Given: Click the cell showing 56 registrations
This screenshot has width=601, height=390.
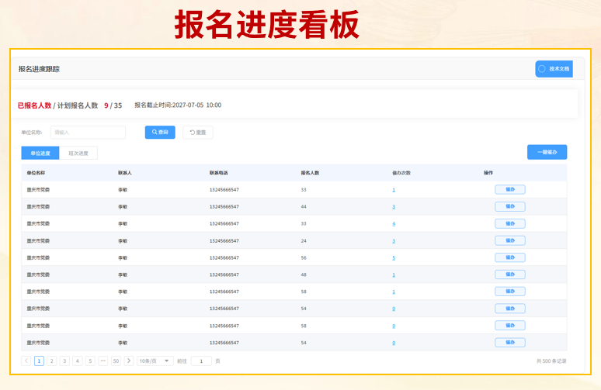Looking at the screenshot, I should coord(304,258).
